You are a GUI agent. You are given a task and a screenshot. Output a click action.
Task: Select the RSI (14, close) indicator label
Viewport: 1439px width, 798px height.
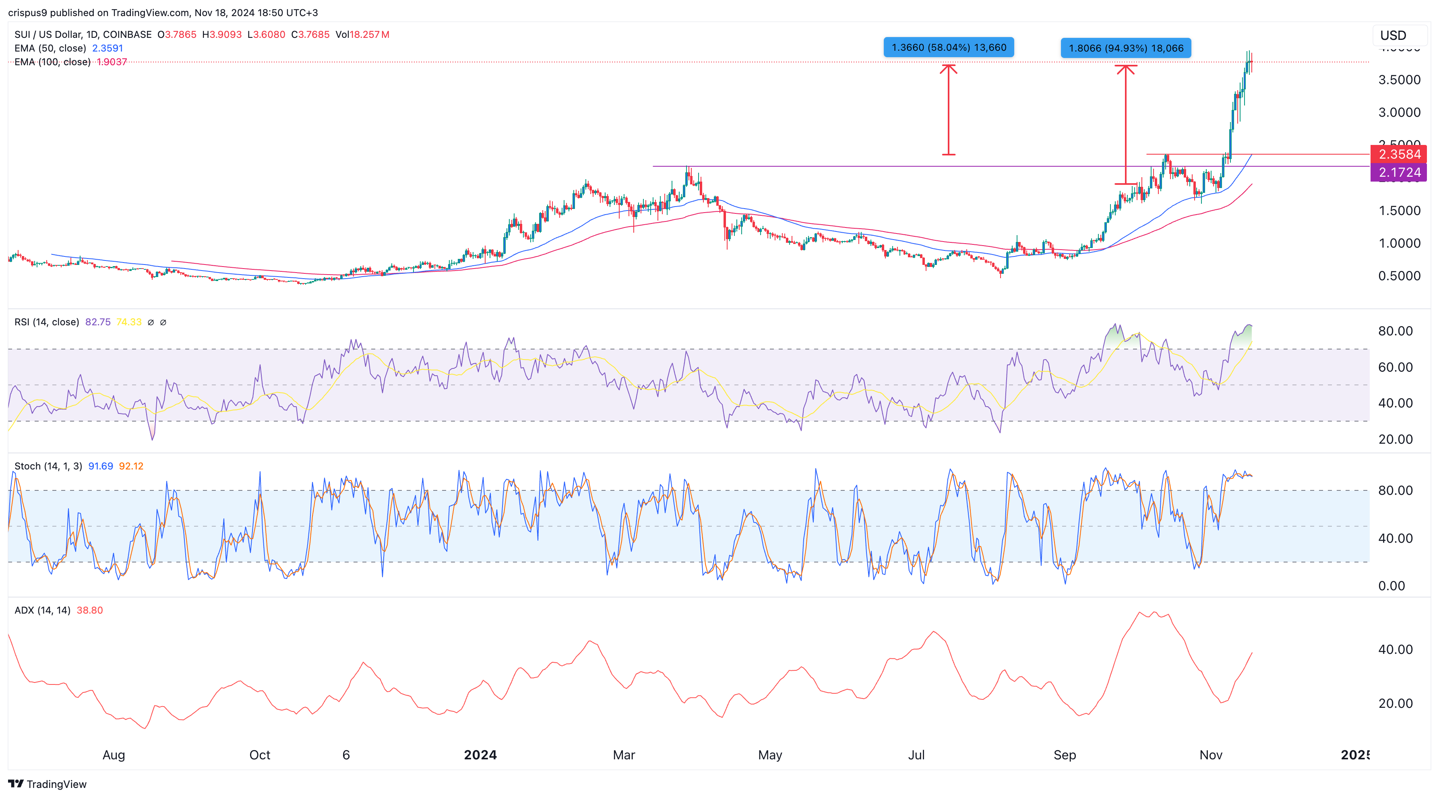tap(47, 322)
